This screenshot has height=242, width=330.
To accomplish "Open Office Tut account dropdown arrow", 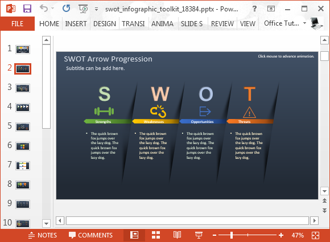I will pyautogui.click(x=304, y=23).
